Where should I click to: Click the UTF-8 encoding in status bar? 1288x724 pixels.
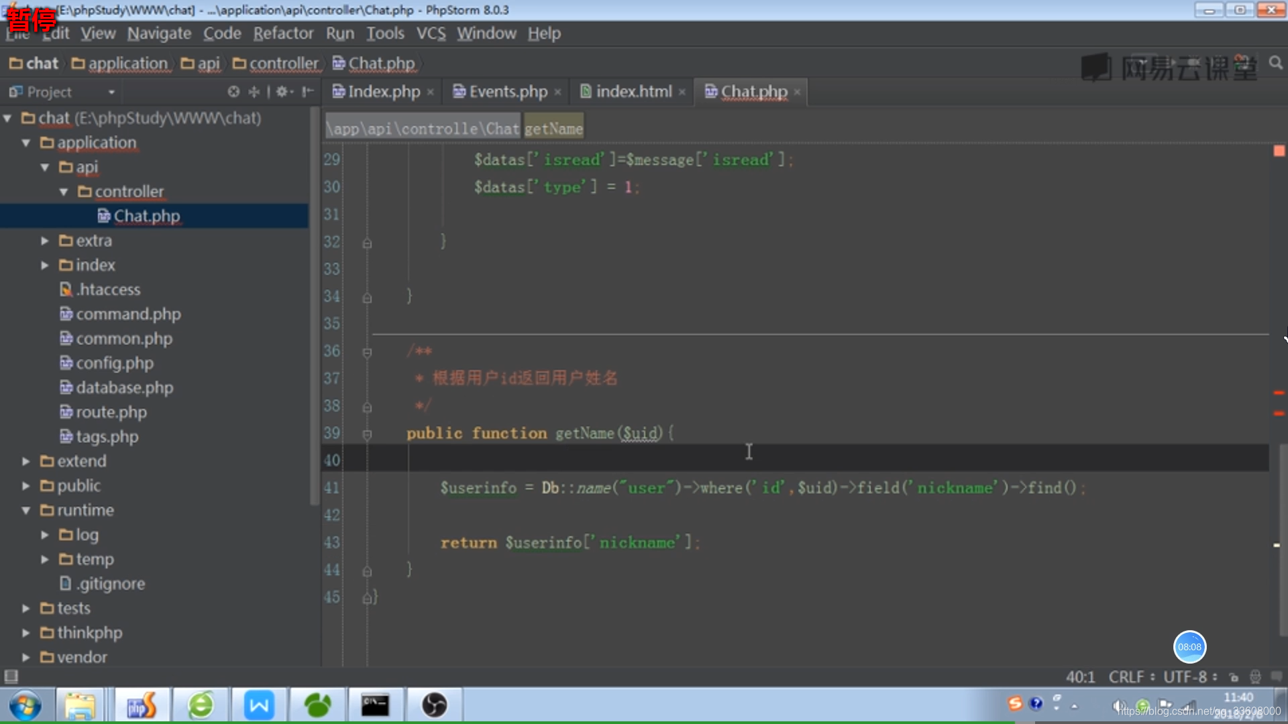pos(1190,677)
